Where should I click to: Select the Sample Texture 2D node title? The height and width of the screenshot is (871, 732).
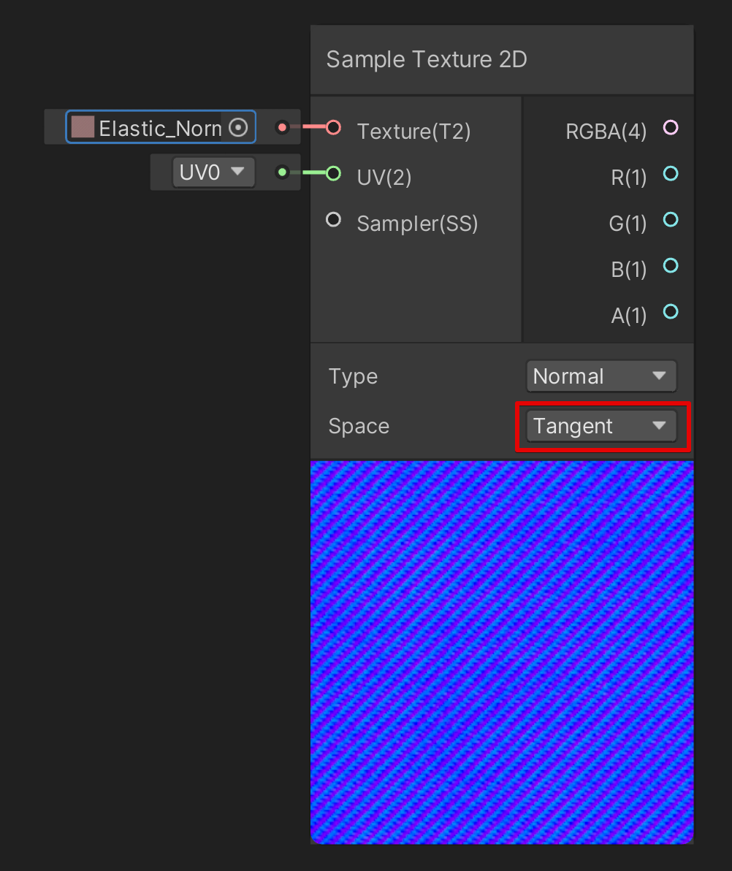click(427, 59)
